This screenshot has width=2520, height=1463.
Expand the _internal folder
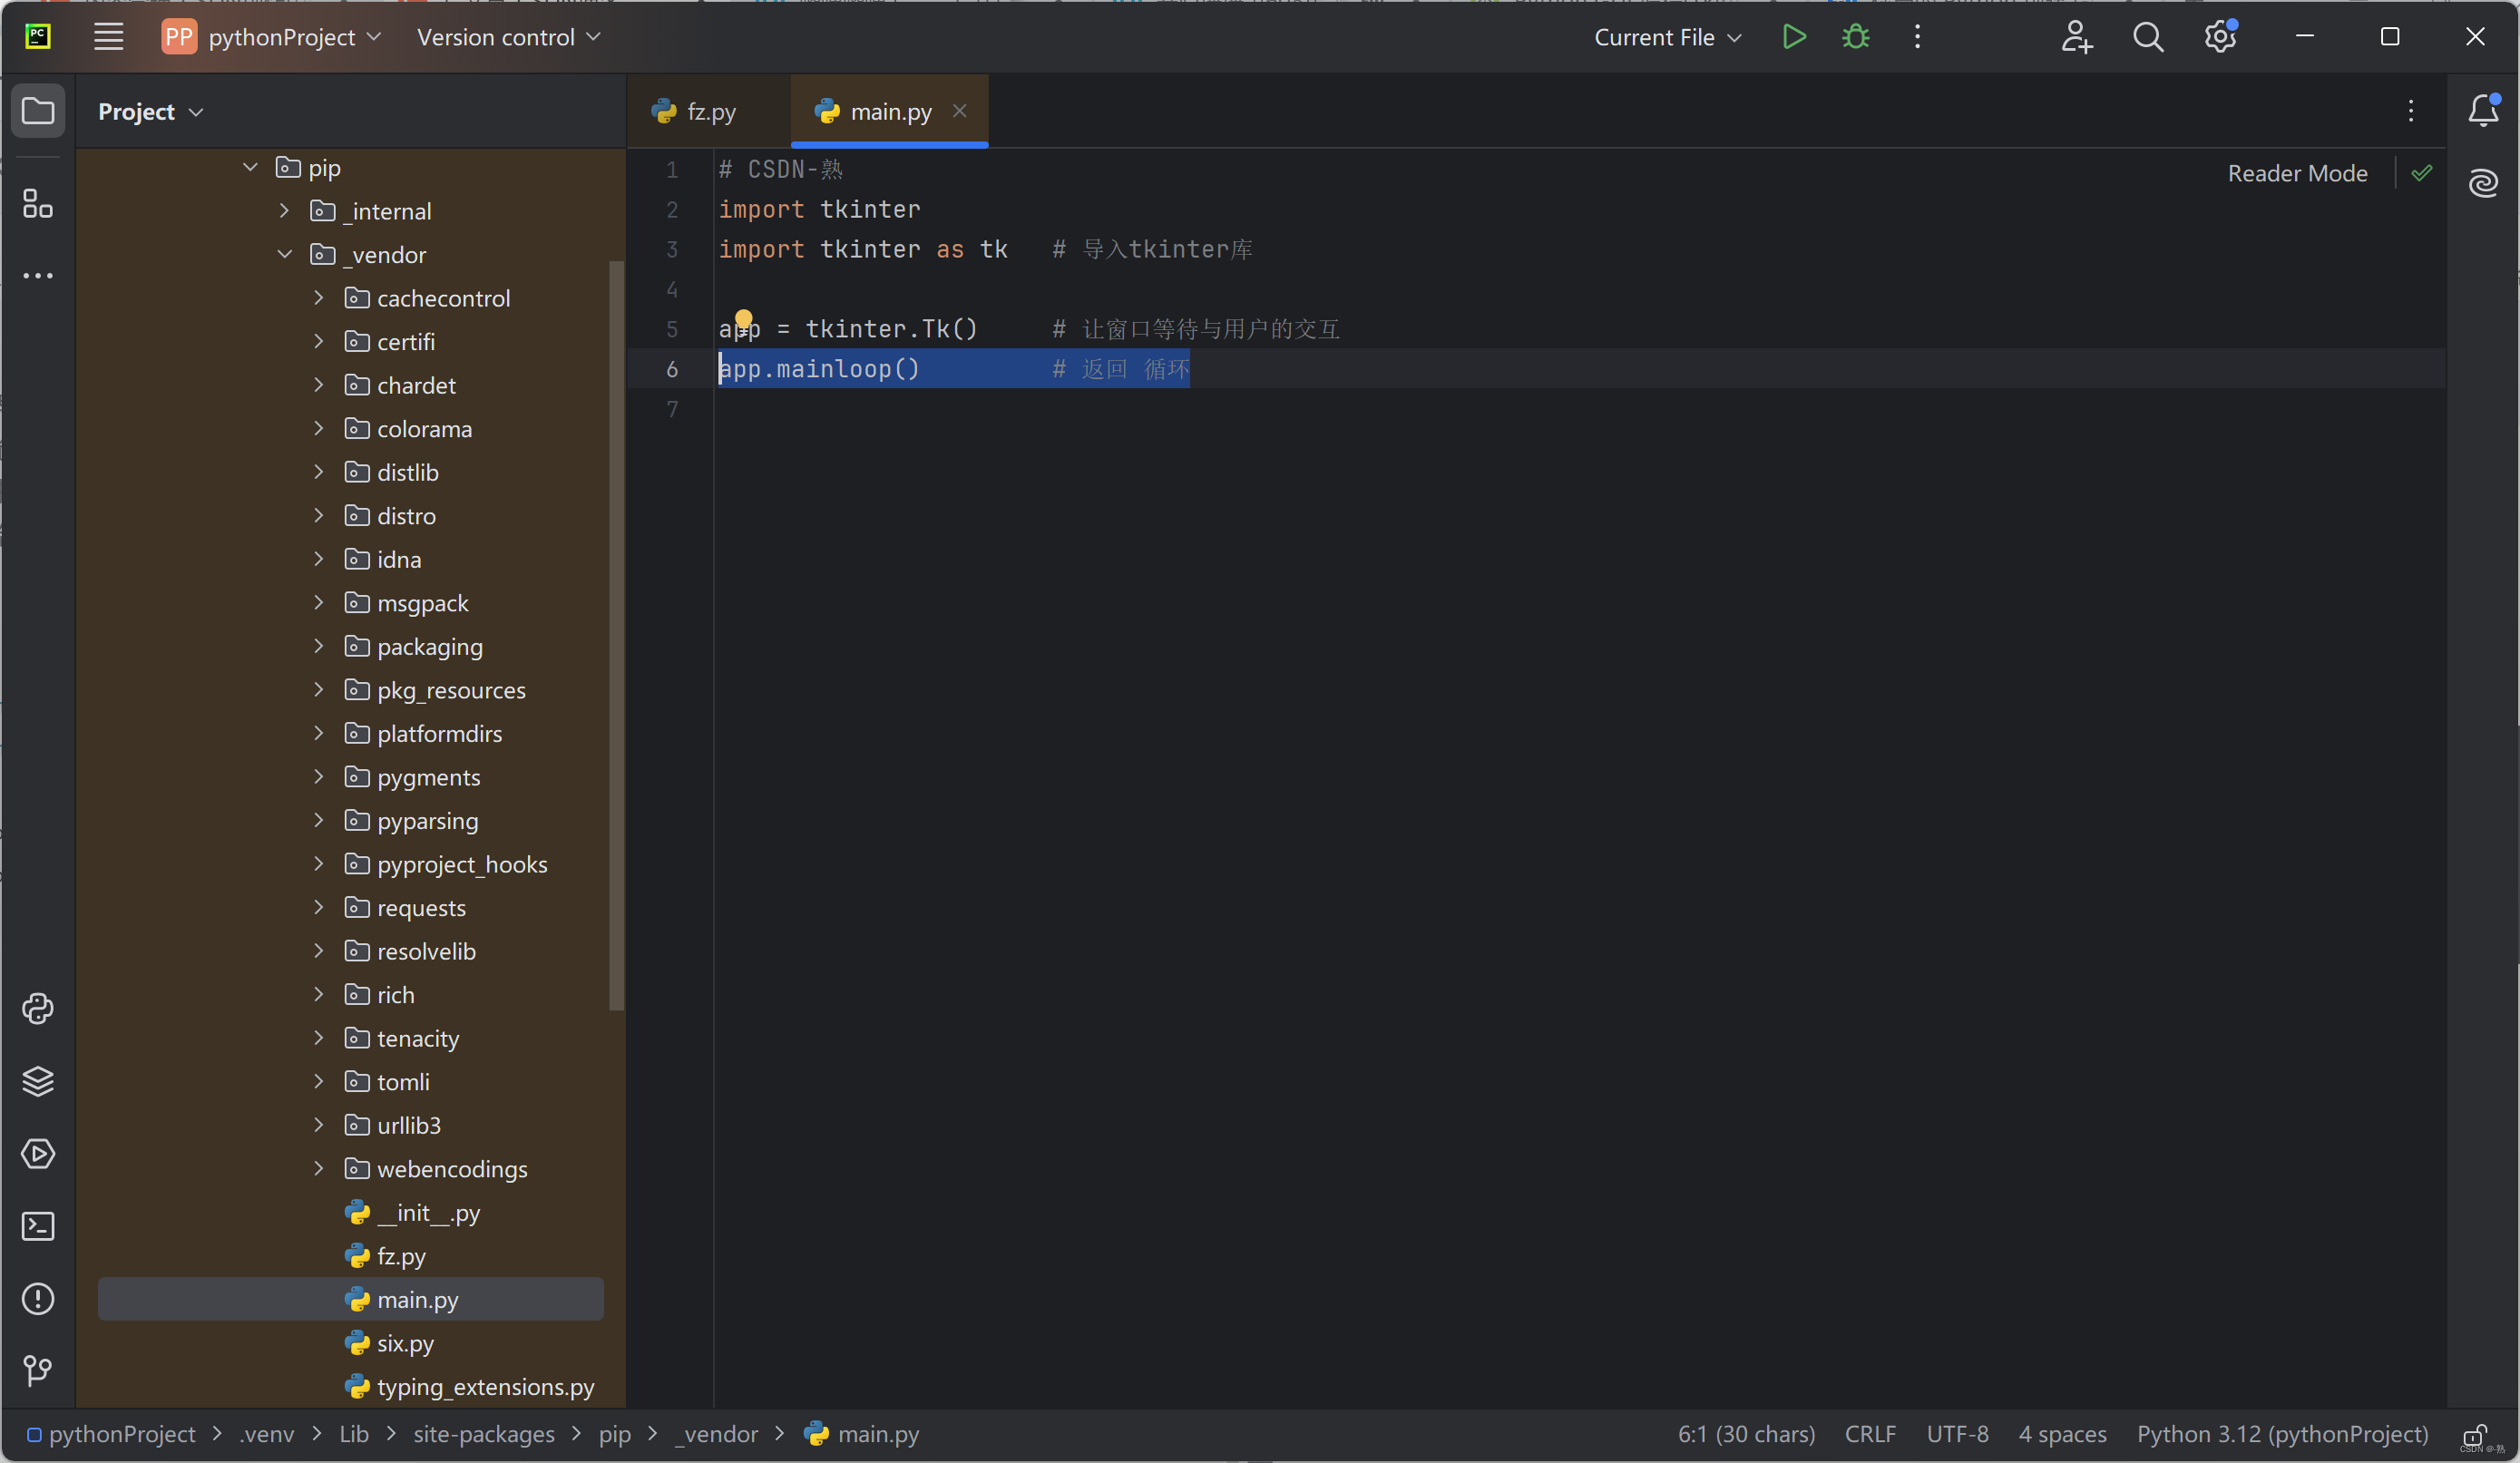pyautogui.click(x=284, y=211)
